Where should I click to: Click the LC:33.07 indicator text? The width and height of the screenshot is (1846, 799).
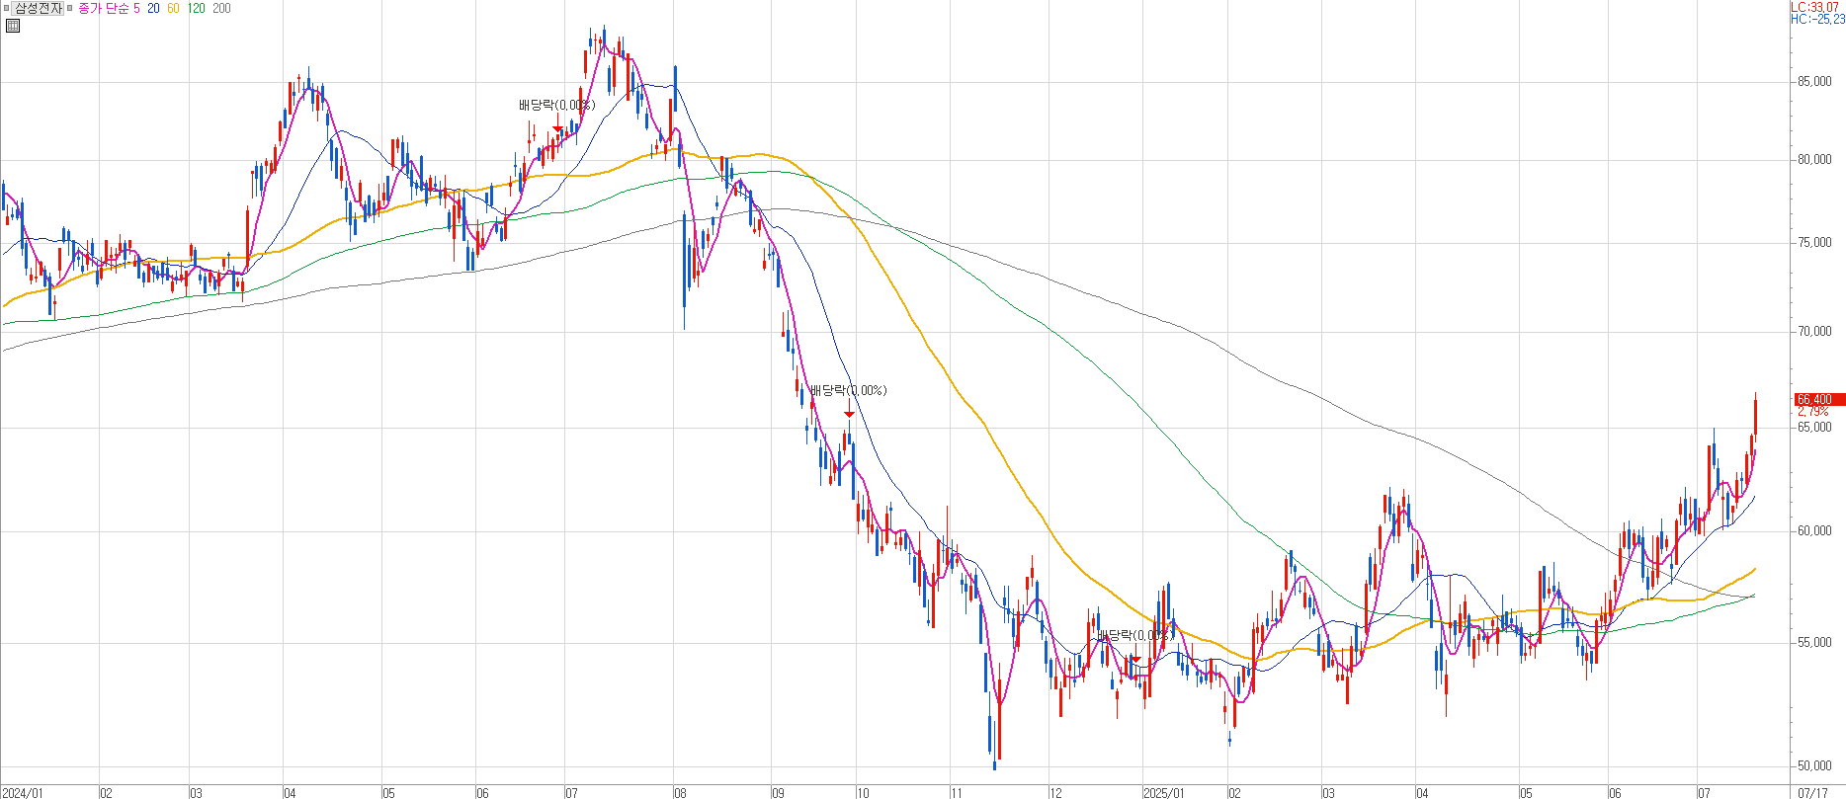[x=1816, y=7]
